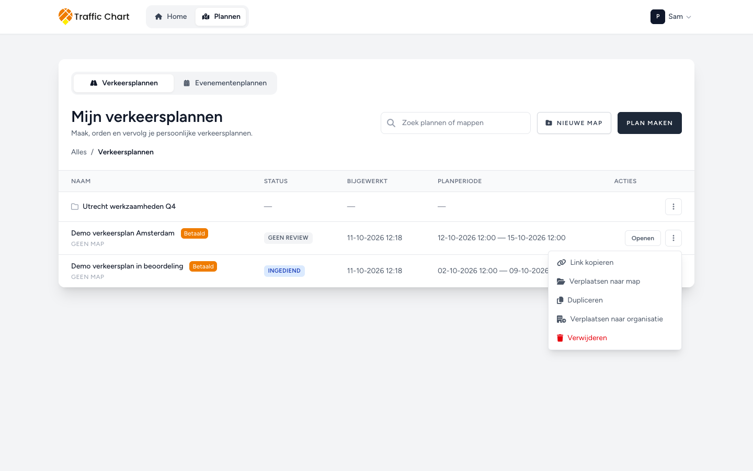Open the Demo verkeersplan Amsterdam plan
The image size is (753, 471).
(x=123, y=233)
